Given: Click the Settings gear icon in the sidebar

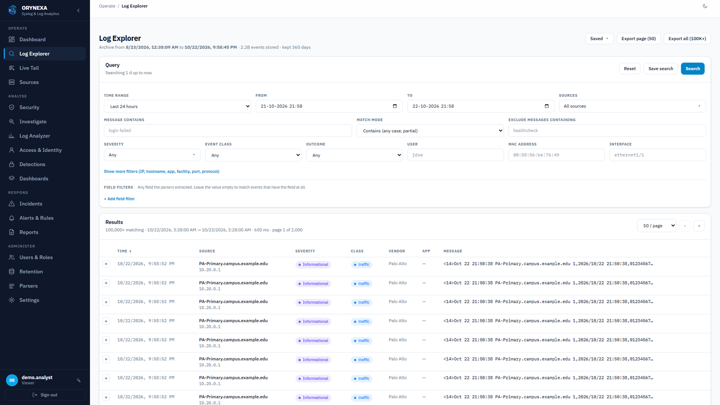Looking at the screenshot, I should [x=12, y=300].
